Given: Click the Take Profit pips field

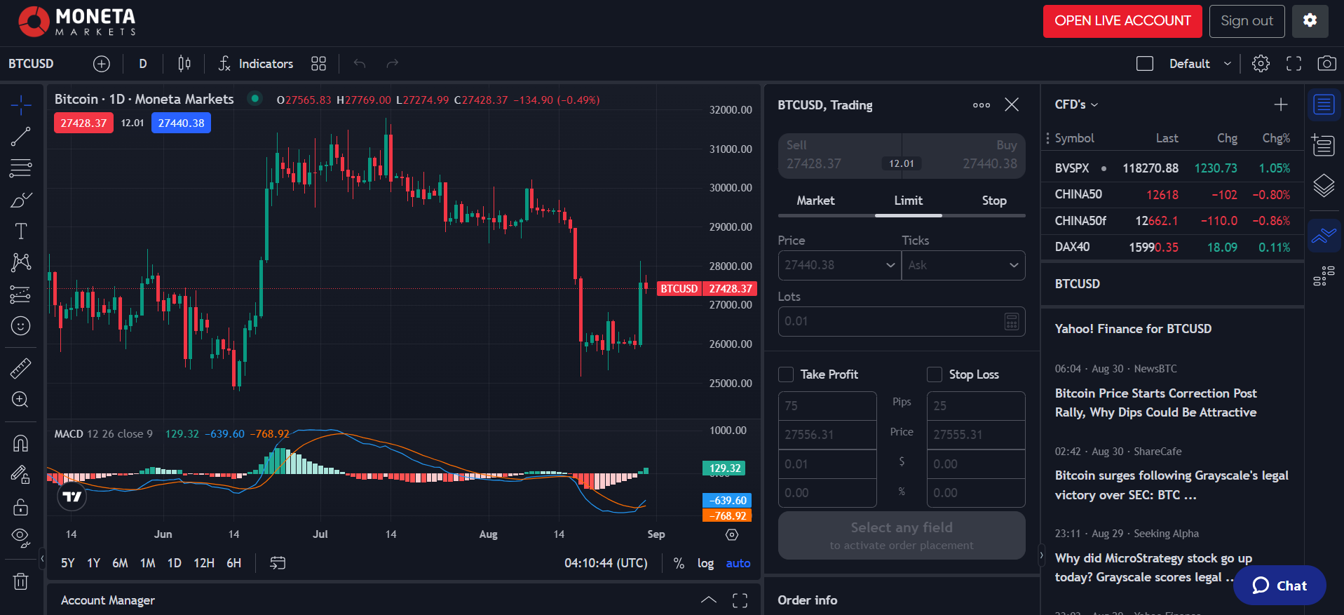Looking at the screenshot, I should [827, 406].
